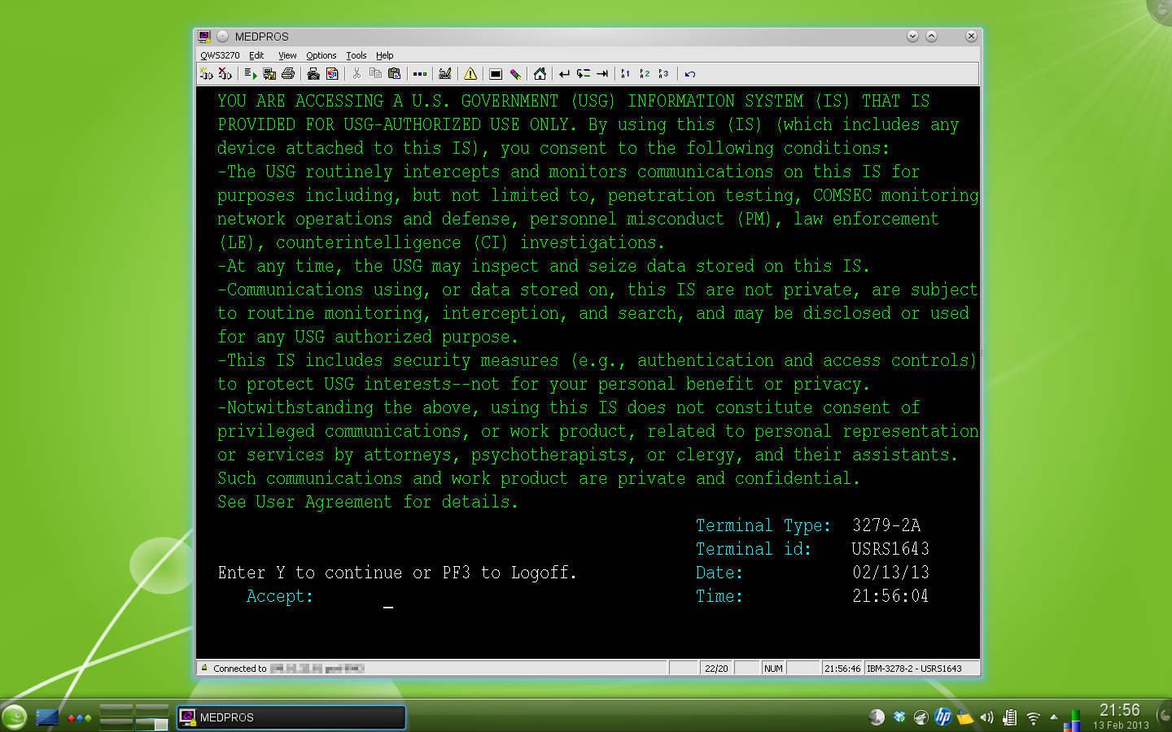Open the volume speaker tray icon
Screen dimensions: 1172x732
click(987, 717)
